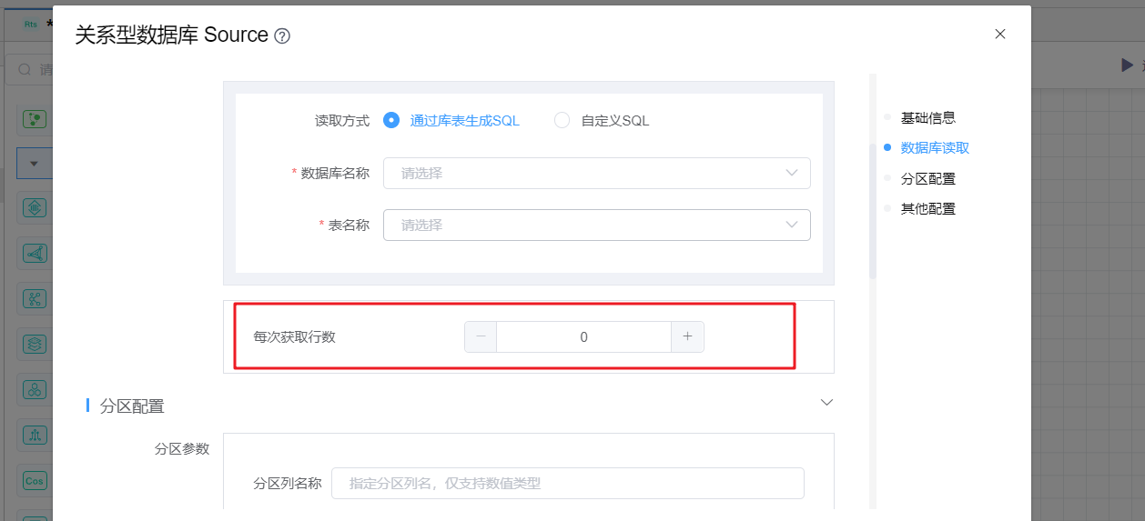Viewport: 1145px width, 521px height.
Task: Select the 自定义SQL radio option
Action: 562,120
